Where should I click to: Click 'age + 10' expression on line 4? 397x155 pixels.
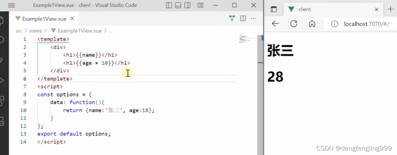click(95, 63)
